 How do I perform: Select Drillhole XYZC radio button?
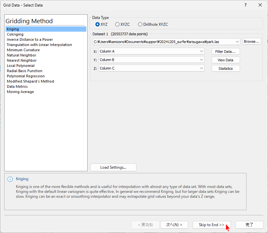pyautogui.click(x=140, y=24)
